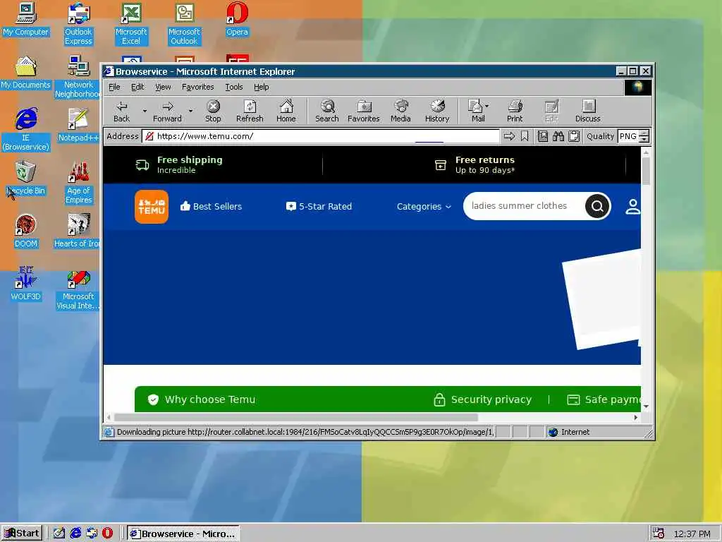Click the Quality PNG value field
Screen dimensions: 722x542
628,136
